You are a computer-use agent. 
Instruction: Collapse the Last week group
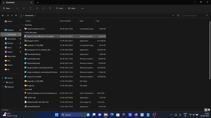click(x=23, y=89)
